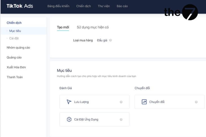The width and height of the screenshot is (206, 137).
Task: Click the Lưu Lượng cursor arrow icon
Action: 69,102
